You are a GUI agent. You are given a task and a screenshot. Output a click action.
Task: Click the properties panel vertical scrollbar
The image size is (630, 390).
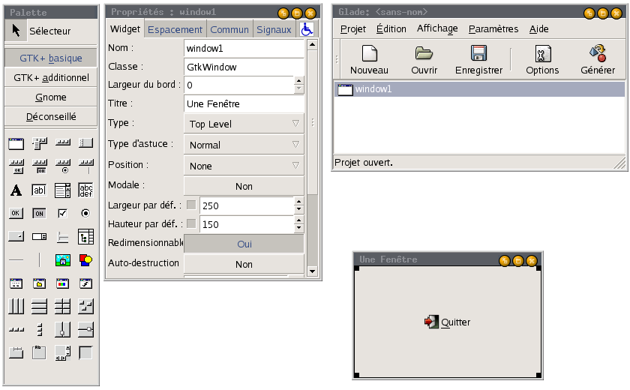(x=312, y=157)
